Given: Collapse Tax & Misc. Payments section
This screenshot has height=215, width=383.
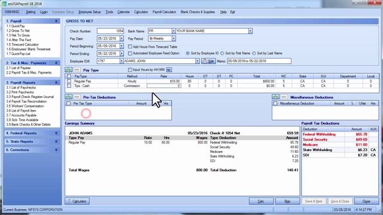Looking at the screenshot, I should point(56,63).
